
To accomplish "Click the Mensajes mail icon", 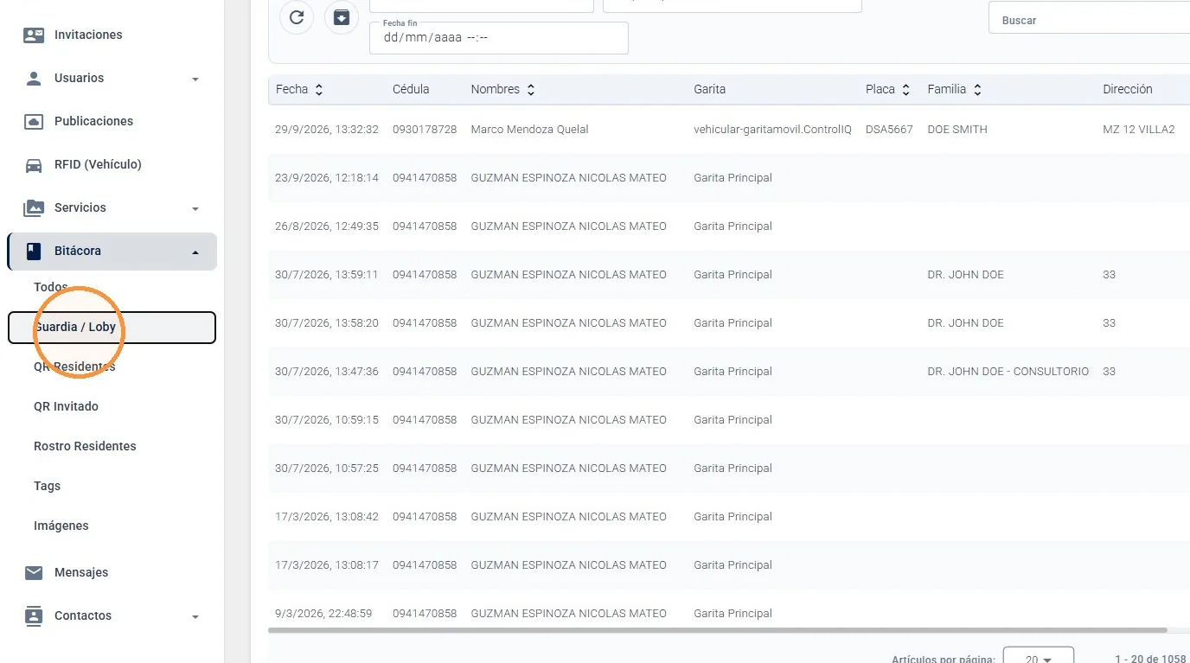I will click(x=34, y=572).
